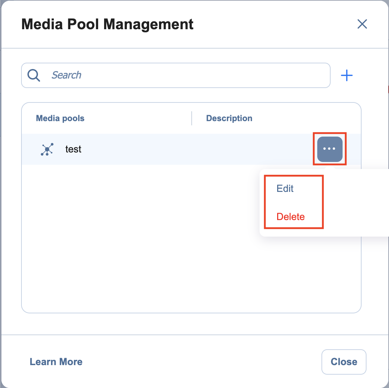Click the network icon beside test pool

coord(47,149)
